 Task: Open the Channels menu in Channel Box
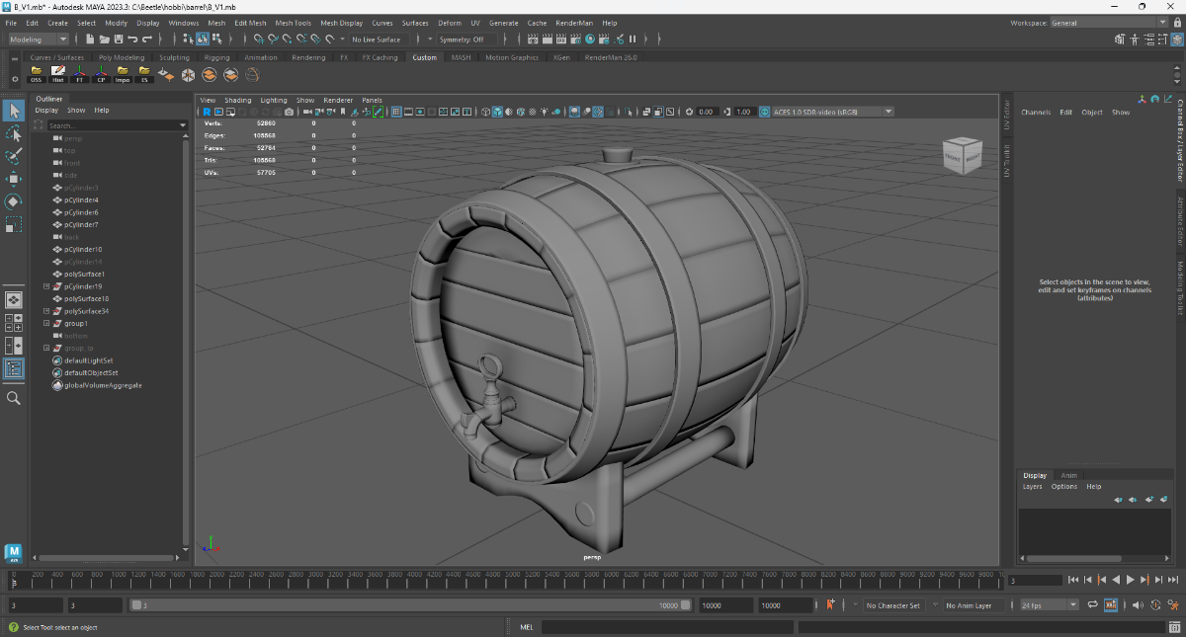(1036, 113)
